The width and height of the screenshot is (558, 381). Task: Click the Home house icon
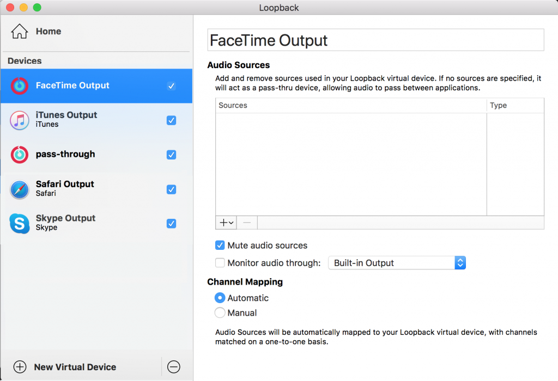[x=19, y=31]
